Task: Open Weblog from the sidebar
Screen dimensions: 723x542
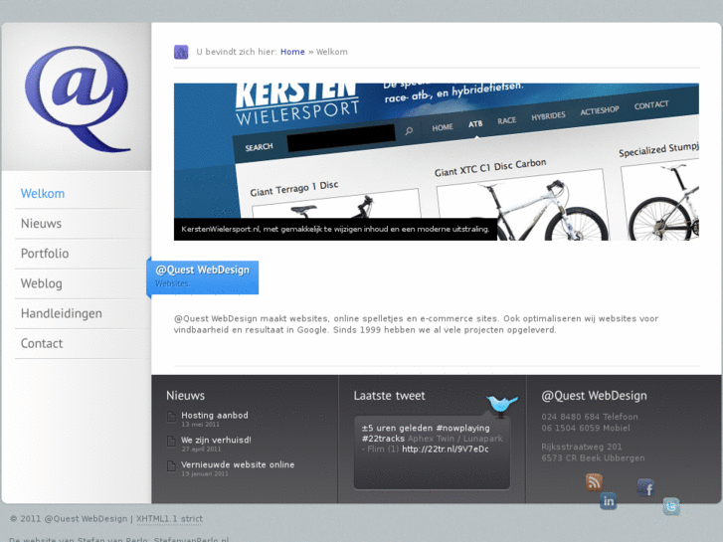Action: (42, 283)
